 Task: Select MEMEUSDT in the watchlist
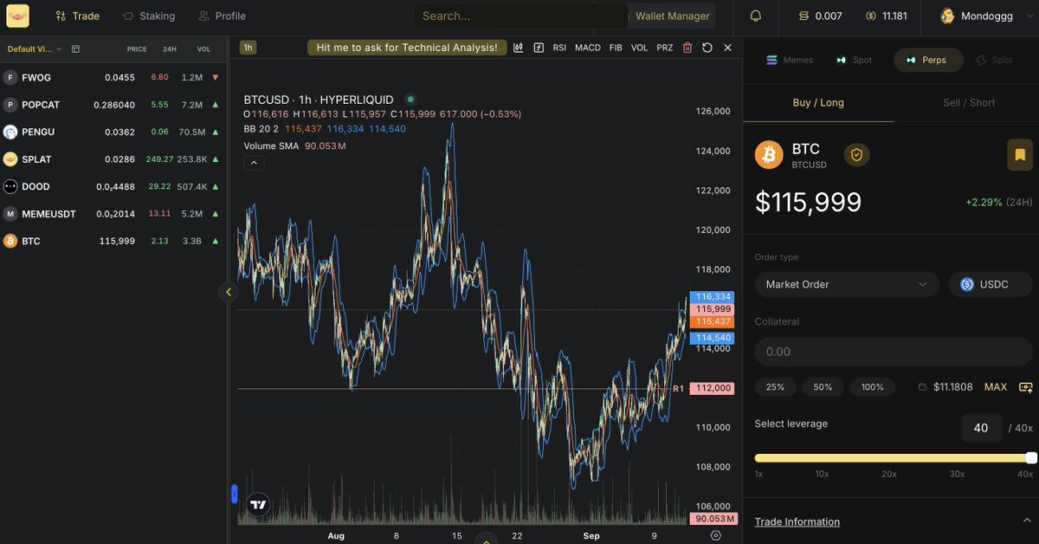(113, 213)
